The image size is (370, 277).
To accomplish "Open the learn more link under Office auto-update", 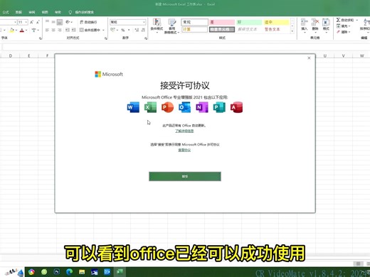I will click(184, 131).
